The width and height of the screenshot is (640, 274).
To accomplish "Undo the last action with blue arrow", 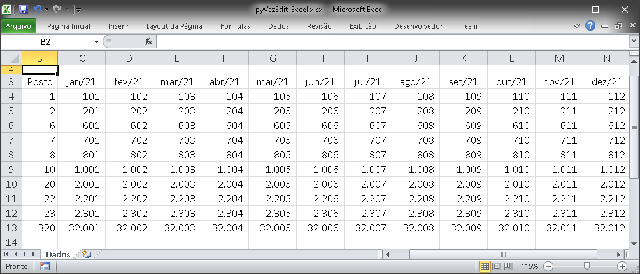I will tap(37, 8).
